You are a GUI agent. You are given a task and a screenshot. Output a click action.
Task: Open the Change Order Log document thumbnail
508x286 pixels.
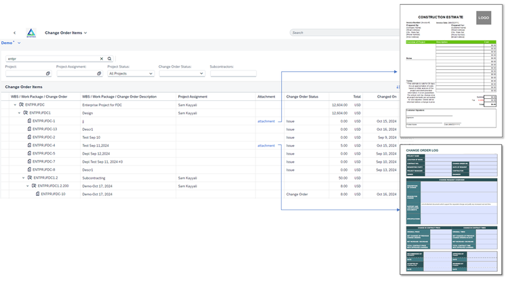[x=451, y=210]
